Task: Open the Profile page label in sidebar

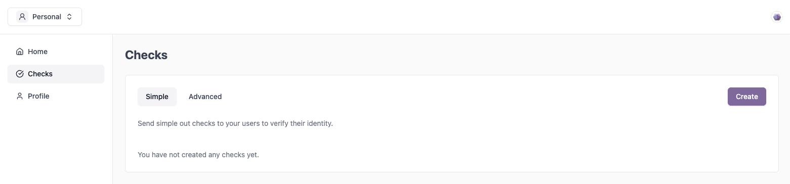Action: [x=38, y=96]
